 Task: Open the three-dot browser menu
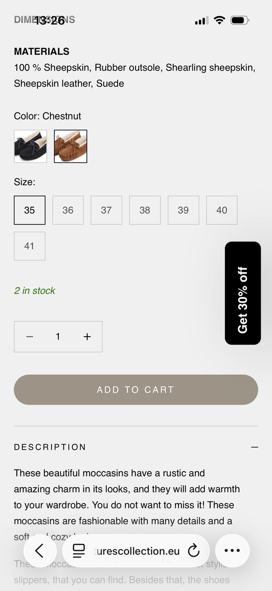(232, 551)
